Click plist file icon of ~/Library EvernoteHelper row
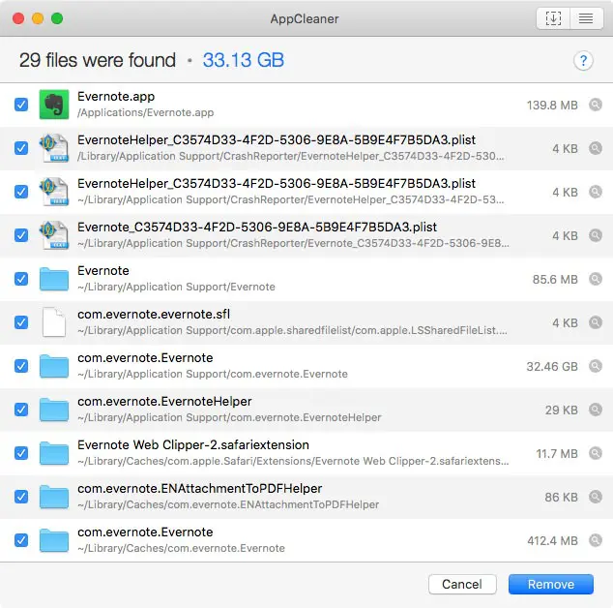 (54, 192)
